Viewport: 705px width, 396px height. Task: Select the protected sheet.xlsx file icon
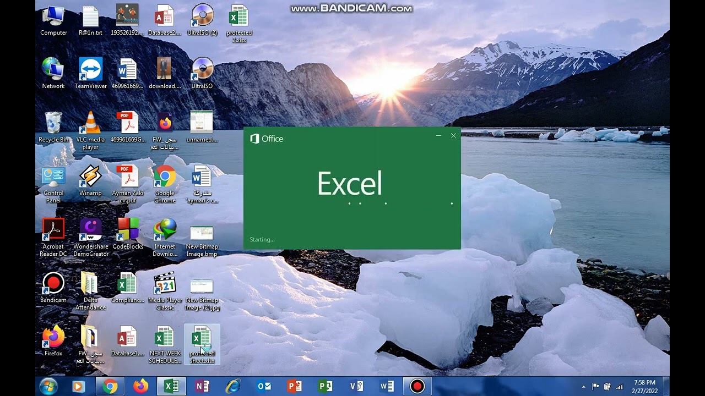pos(202,344)
